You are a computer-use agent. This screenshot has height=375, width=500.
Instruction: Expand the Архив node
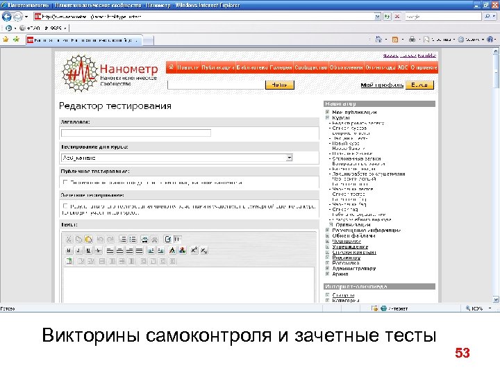click(327, 274)
